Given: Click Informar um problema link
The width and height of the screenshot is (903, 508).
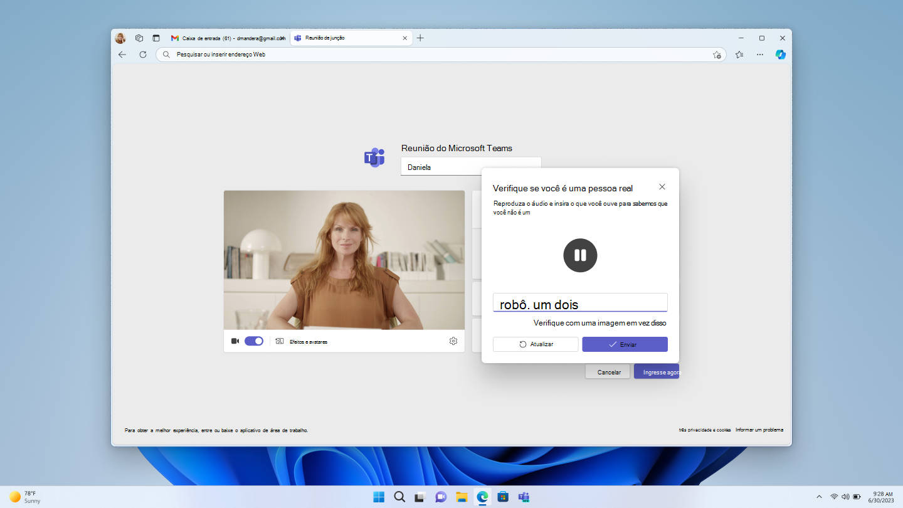Looking at the screenshot, I should click(759, 430).
